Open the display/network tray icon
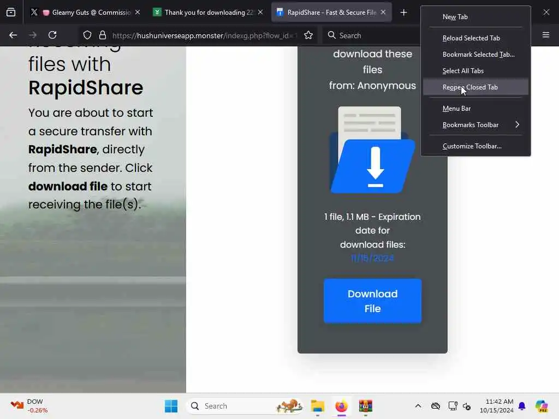 click(x=453, y=406)
